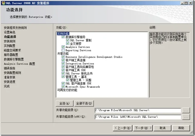The height and width of the screenshot is (136, 195).
Task: Check the Reporting Services checkbox
Action: (63, 50)
